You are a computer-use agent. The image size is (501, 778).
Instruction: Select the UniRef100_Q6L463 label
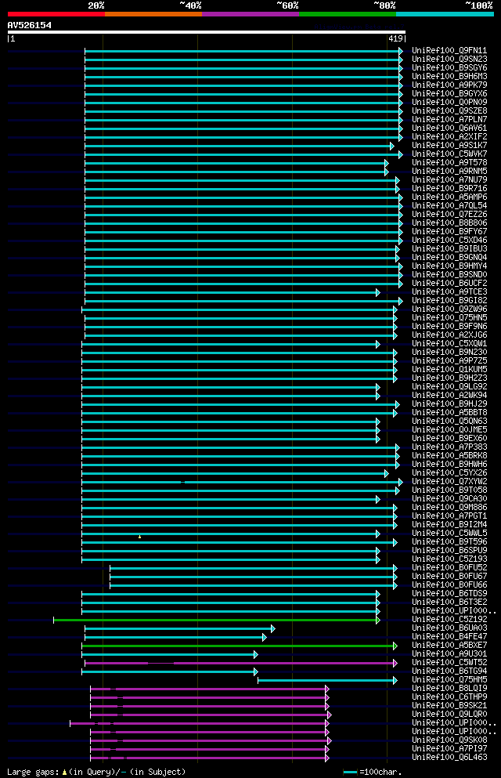point(449,758)
